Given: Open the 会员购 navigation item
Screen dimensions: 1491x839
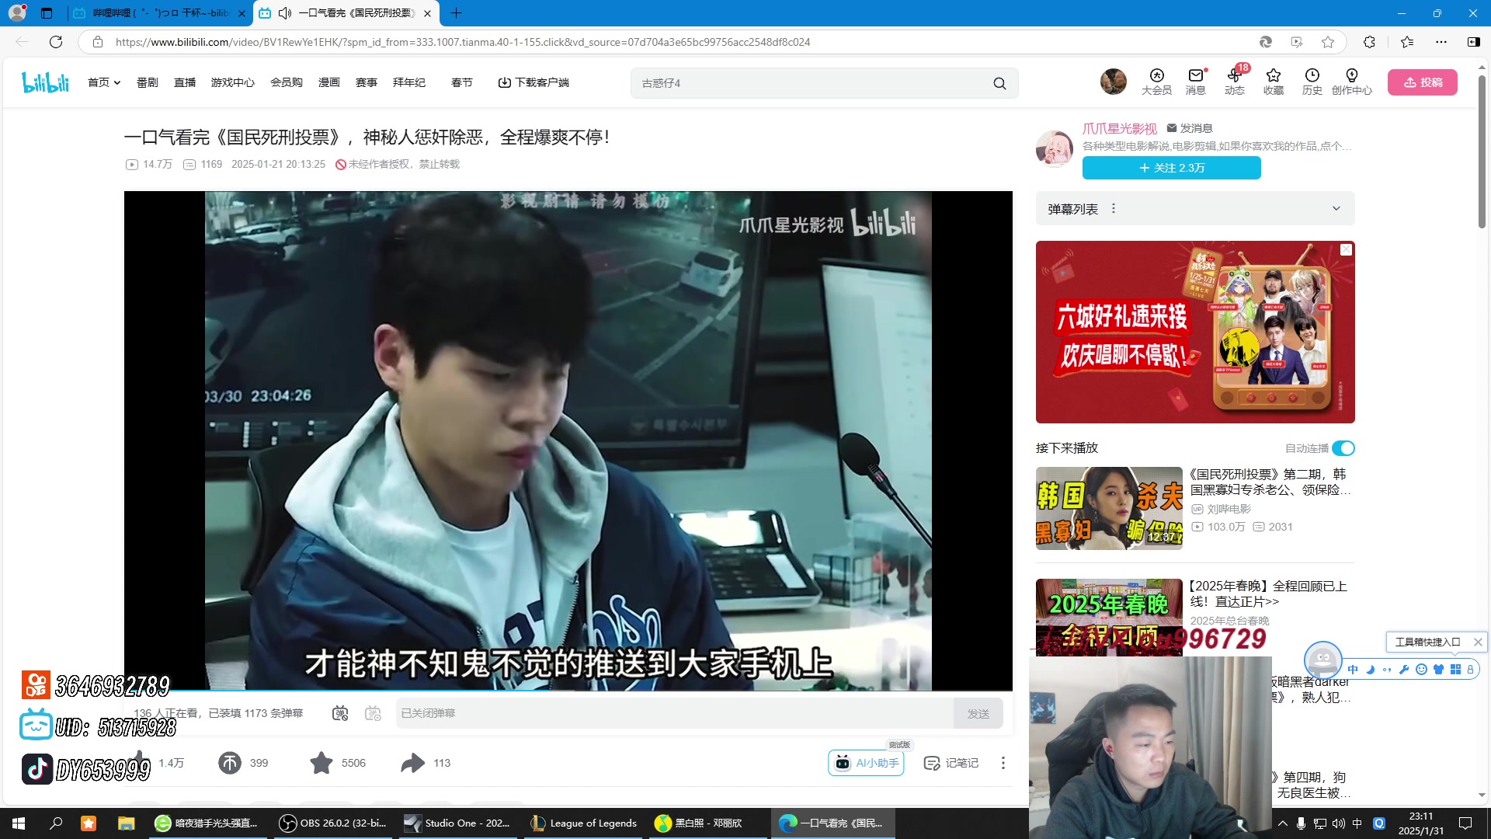Looking at the screenshot, I should pyautogui.click(x=287, y=82).
